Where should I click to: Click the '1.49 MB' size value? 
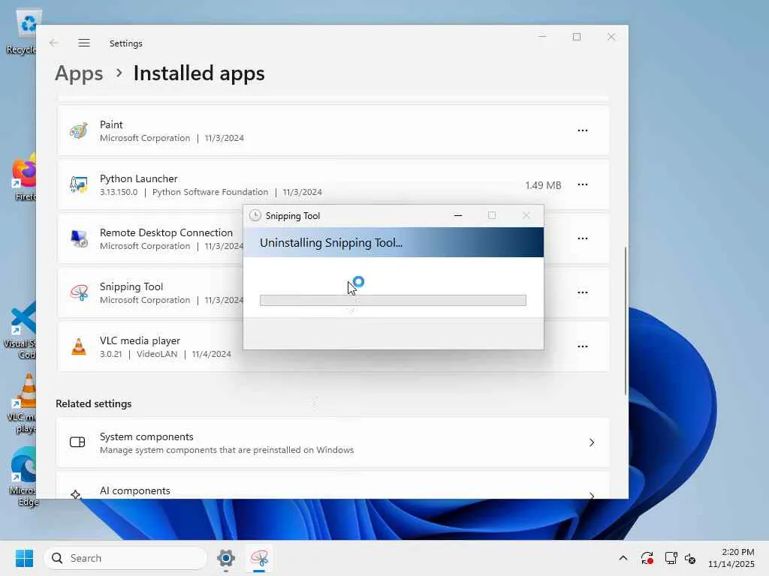[x=543, y=185]
